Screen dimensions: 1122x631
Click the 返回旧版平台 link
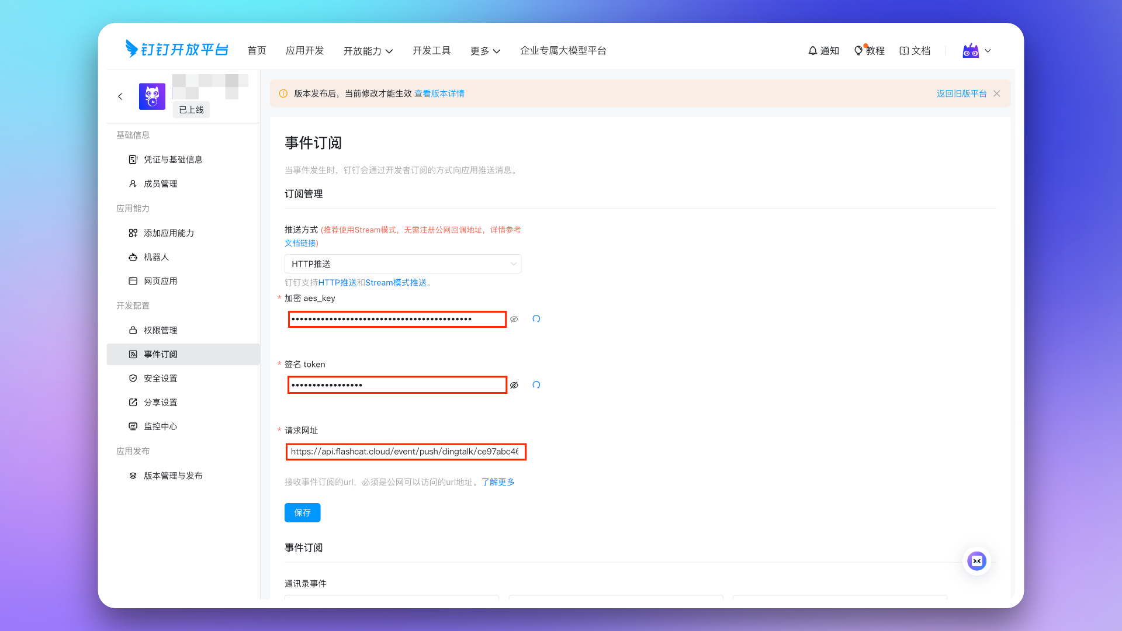coord(961,93)
